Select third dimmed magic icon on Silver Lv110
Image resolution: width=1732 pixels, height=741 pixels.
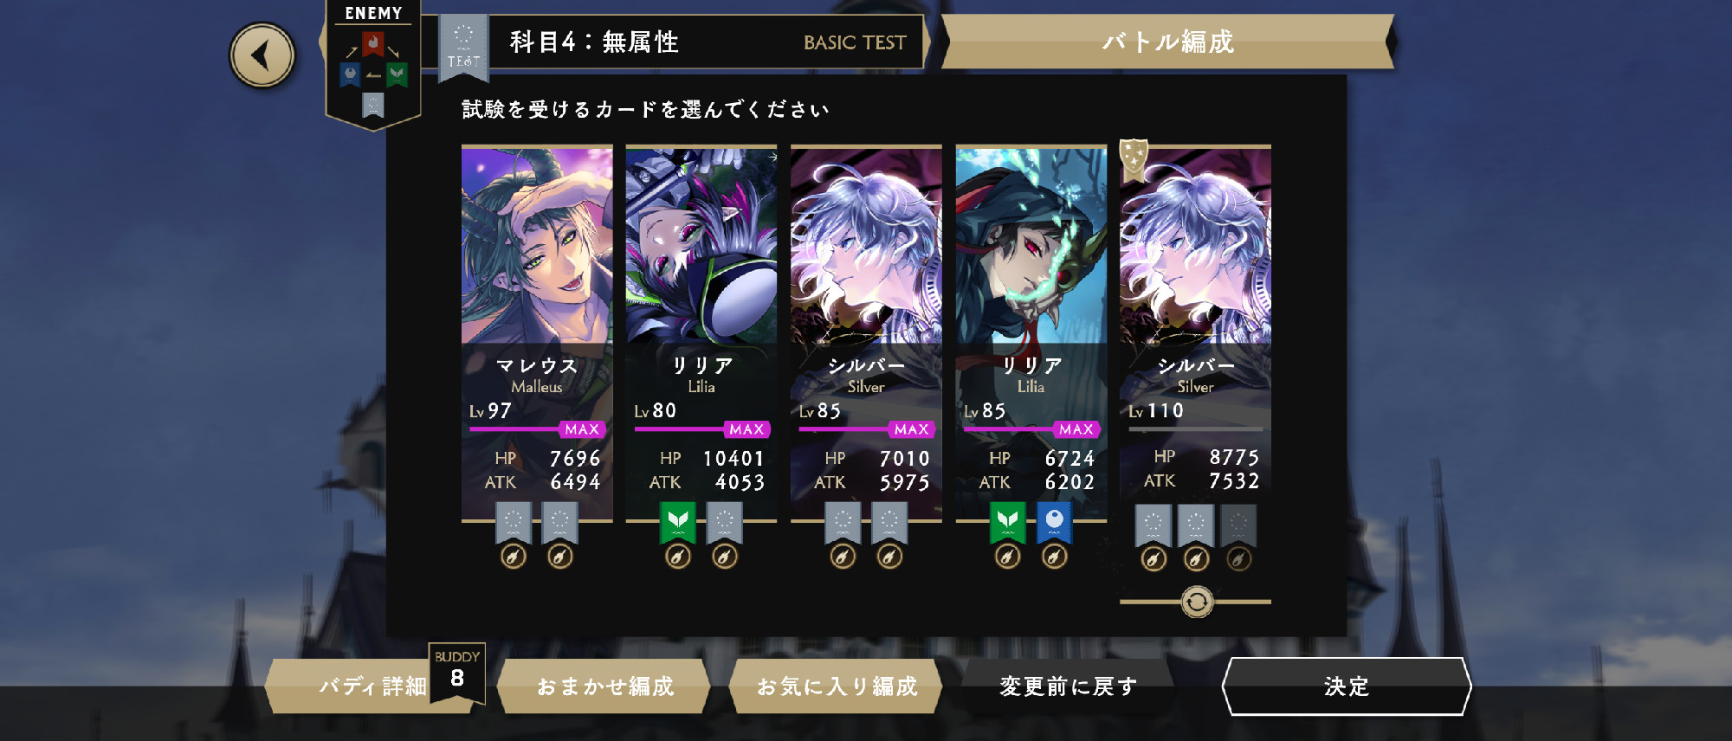click(1239, 559)
